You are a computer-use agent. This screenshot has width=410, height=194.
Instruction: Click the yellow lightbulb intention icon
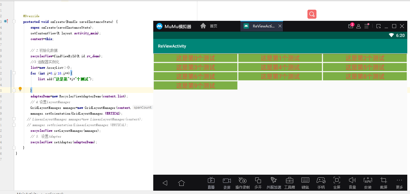(x=20, y=89)
